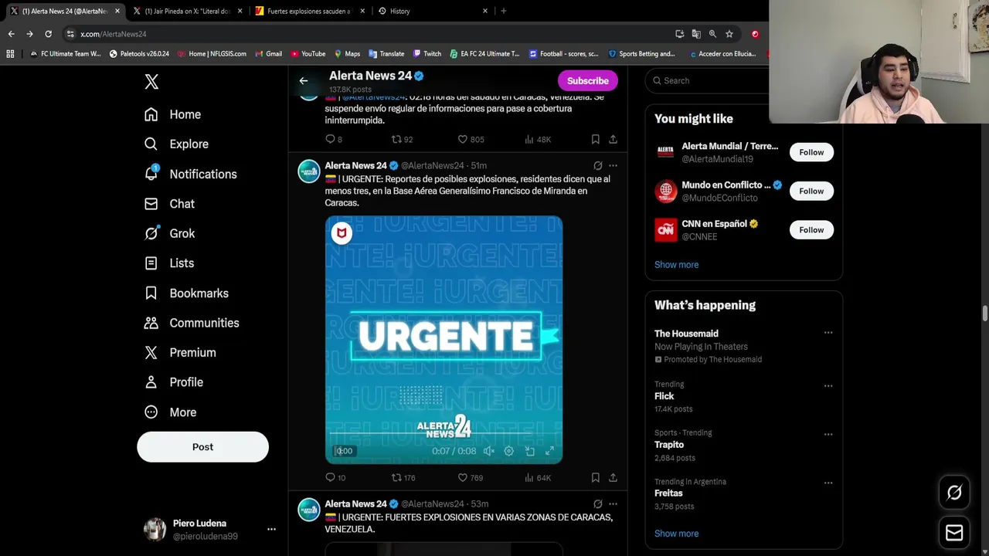Open Notifications in sidebar
This screenshot has width=989, height=556.
(191, 174)
